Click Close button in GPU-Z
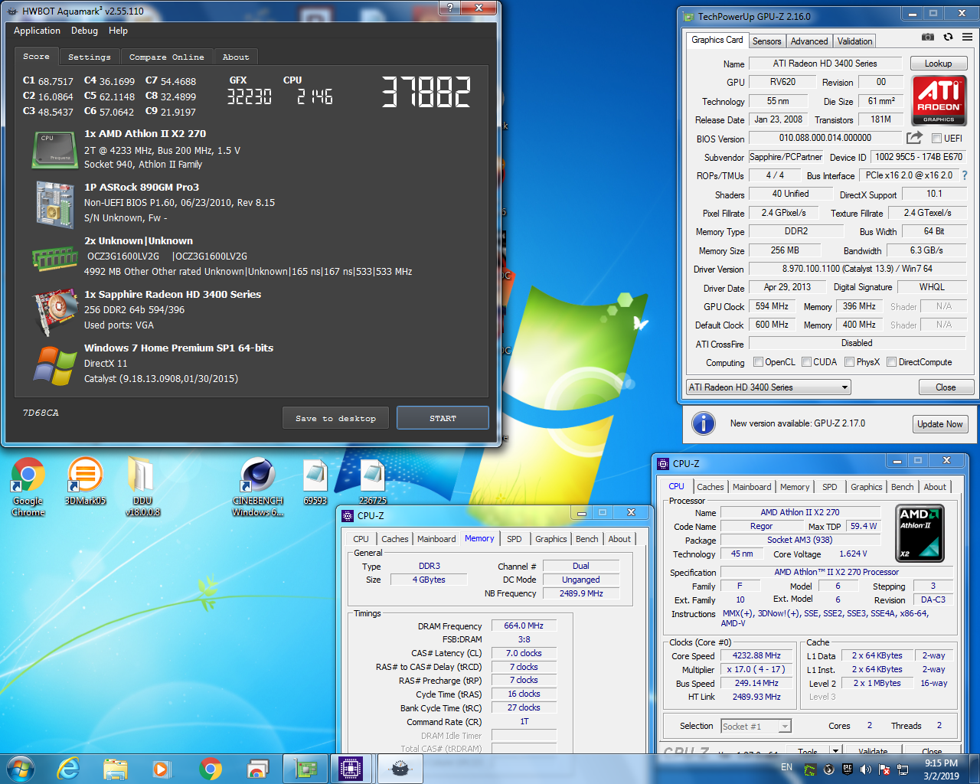The width and height of the screenshot is (980, 784). 946,387
